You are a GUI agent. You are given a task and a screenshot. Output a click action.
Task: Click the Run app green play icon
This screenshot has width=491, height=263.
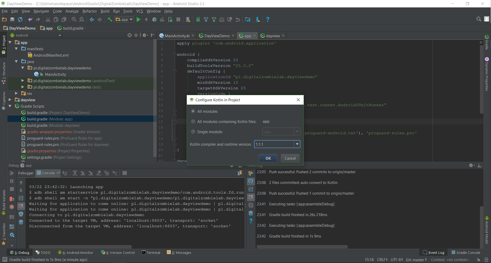(139, 19)
